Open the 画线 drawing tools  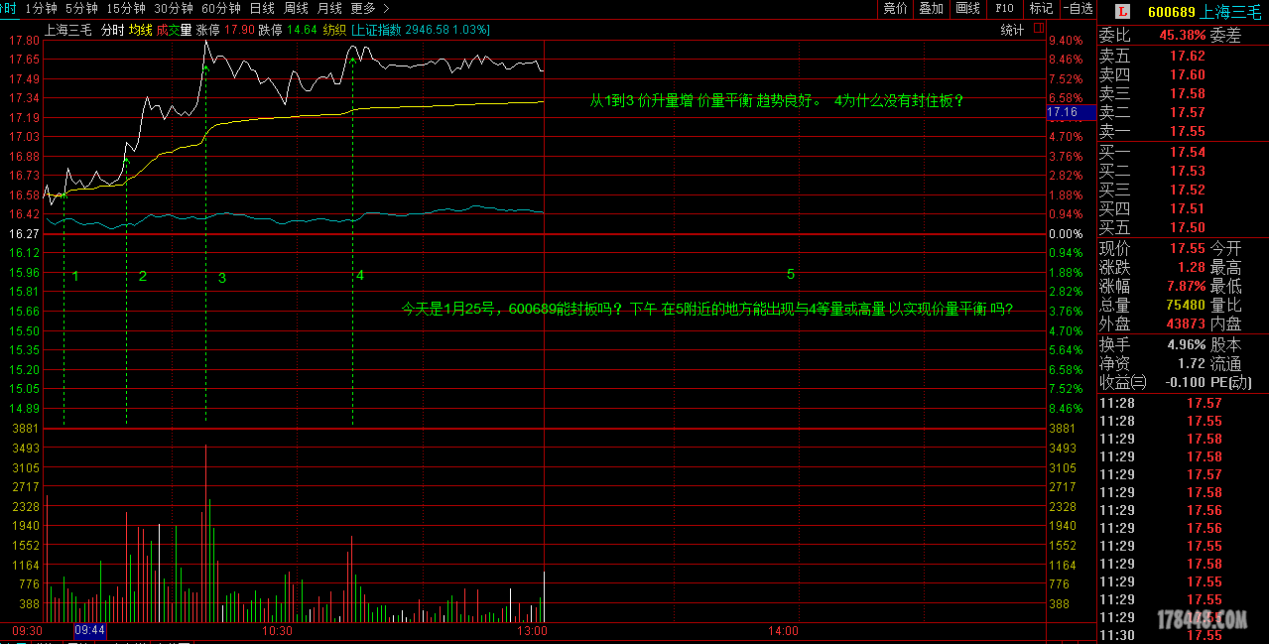[967, 8]
